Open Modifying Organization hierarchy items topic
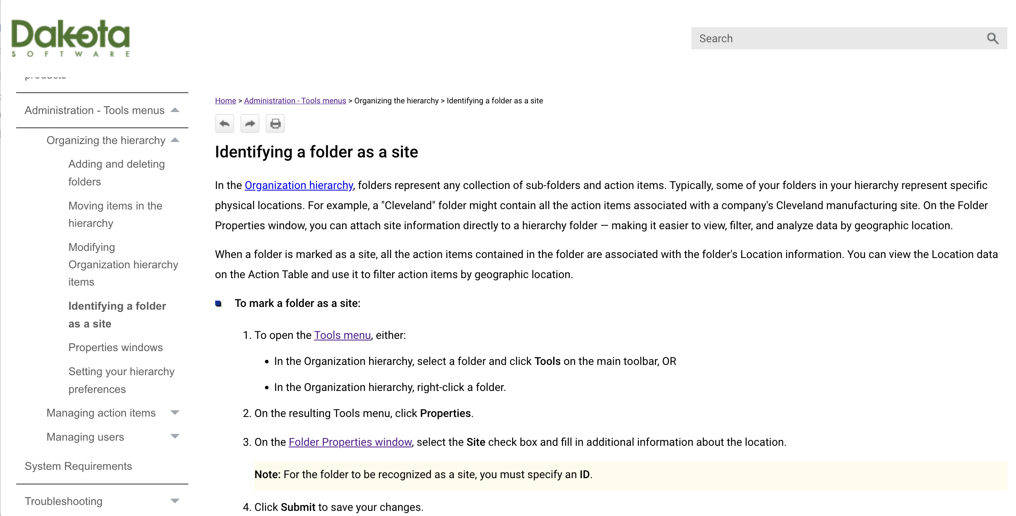The width and height of the screenshot is (1016, 516). coord(123,264)
